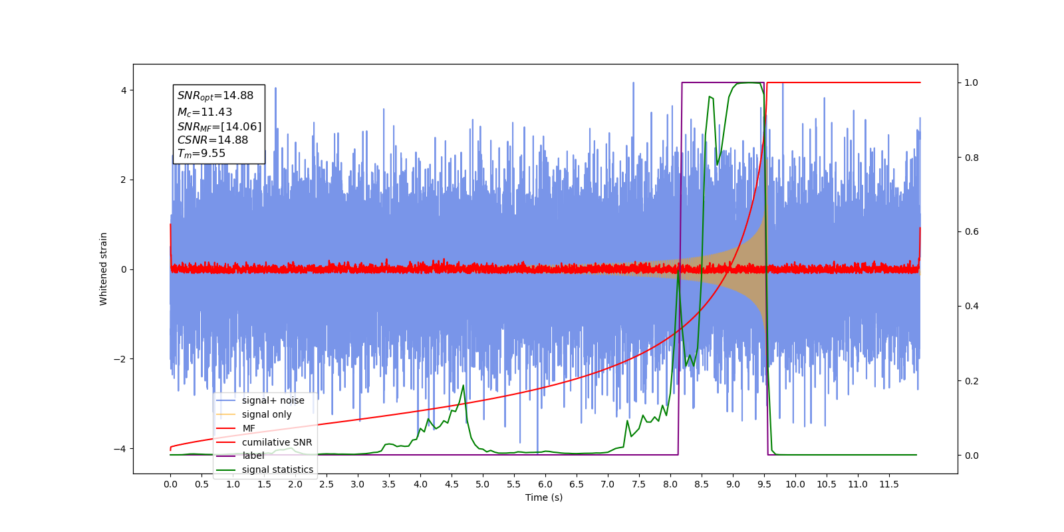Click the 'Whitened strain' y-axis label
Screen dimensions: 1064x532
point(103,269)
